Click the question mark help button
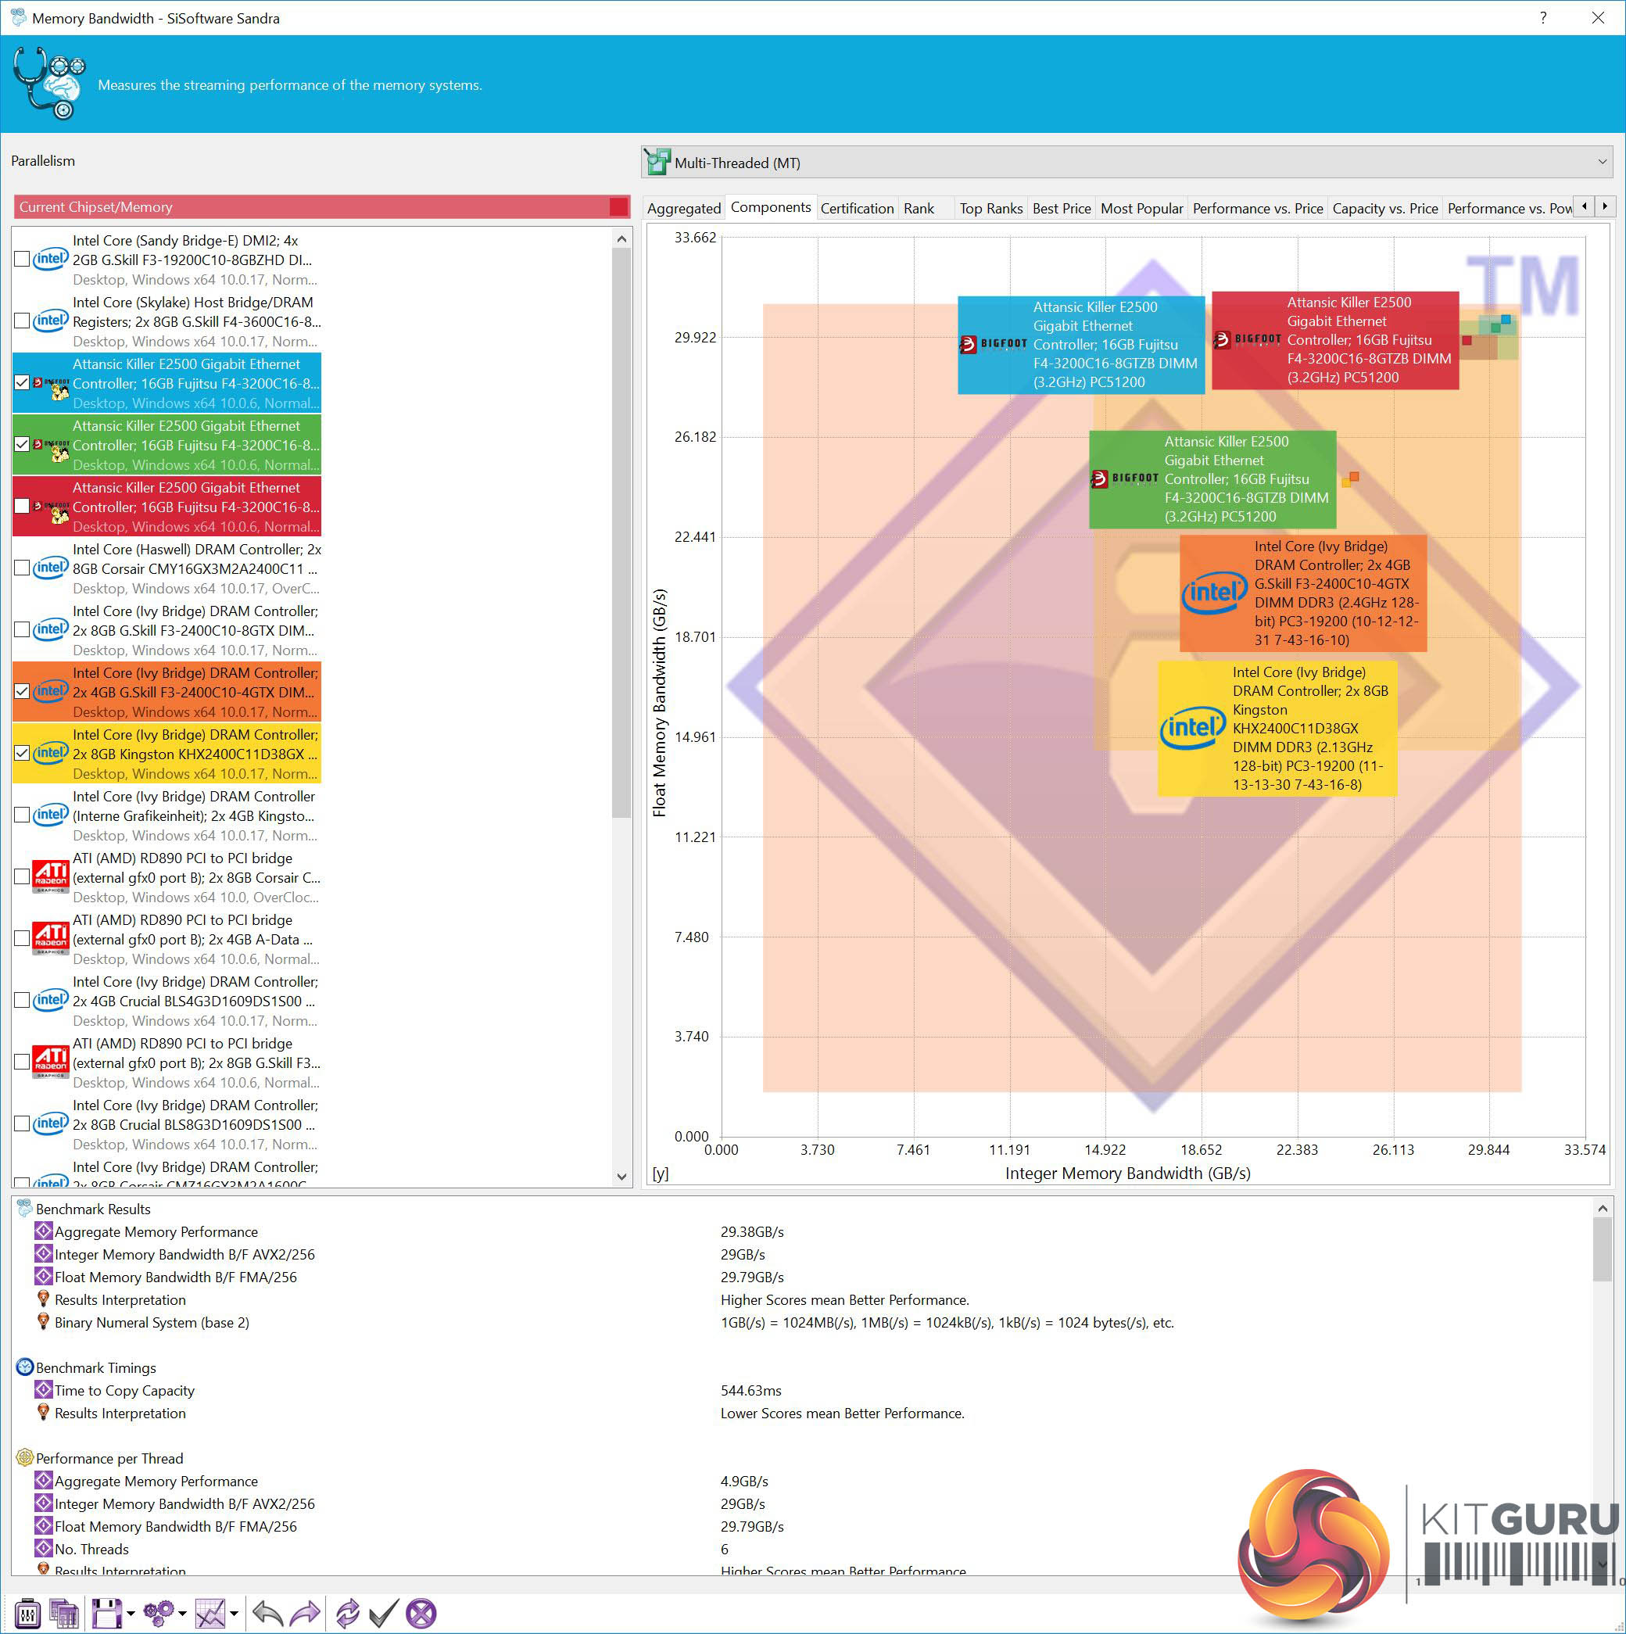The width and height of the screenshot is (1626, 1634). coord(1543,18)
